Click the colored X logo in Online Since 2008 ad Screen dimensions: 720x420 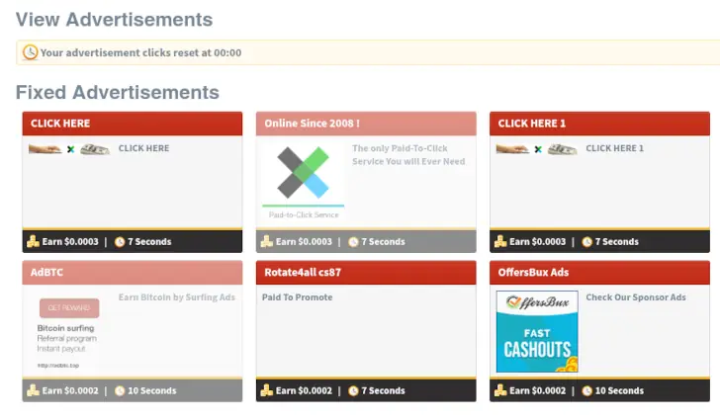pos(303,173)
